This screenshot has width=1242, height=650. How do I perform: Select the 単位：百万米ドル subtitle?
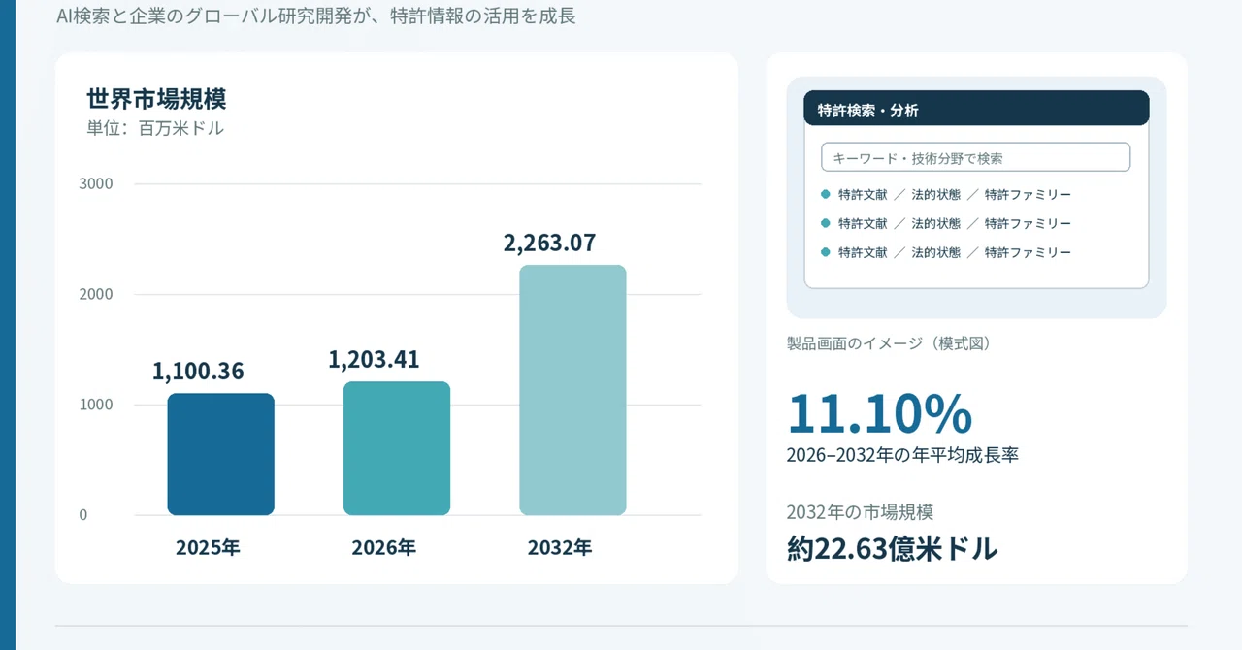click(155, 128)
